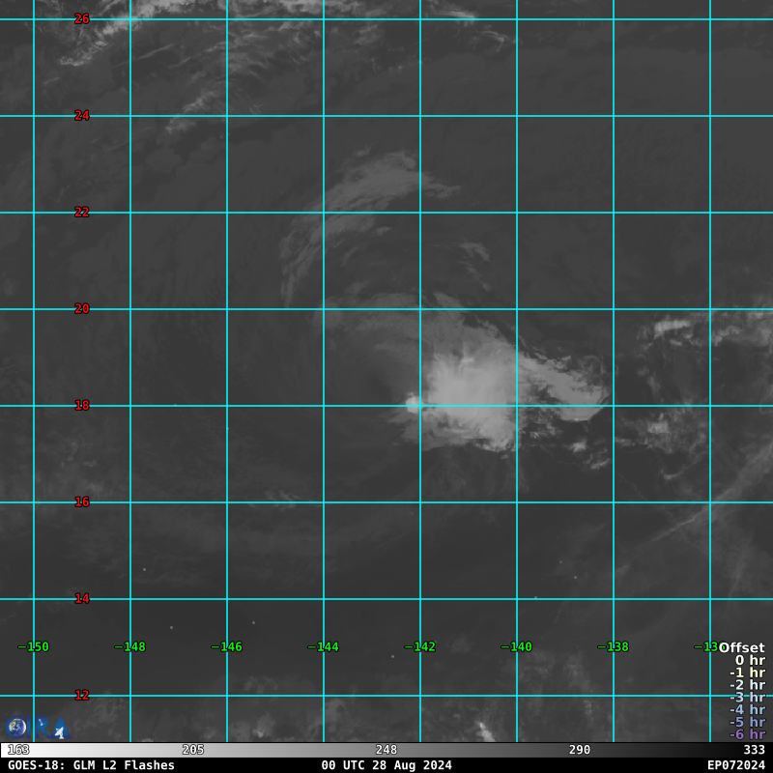Click the '-3 hr' offset legend entry
This screenshot has height=773, width=773.
point(747,698)
